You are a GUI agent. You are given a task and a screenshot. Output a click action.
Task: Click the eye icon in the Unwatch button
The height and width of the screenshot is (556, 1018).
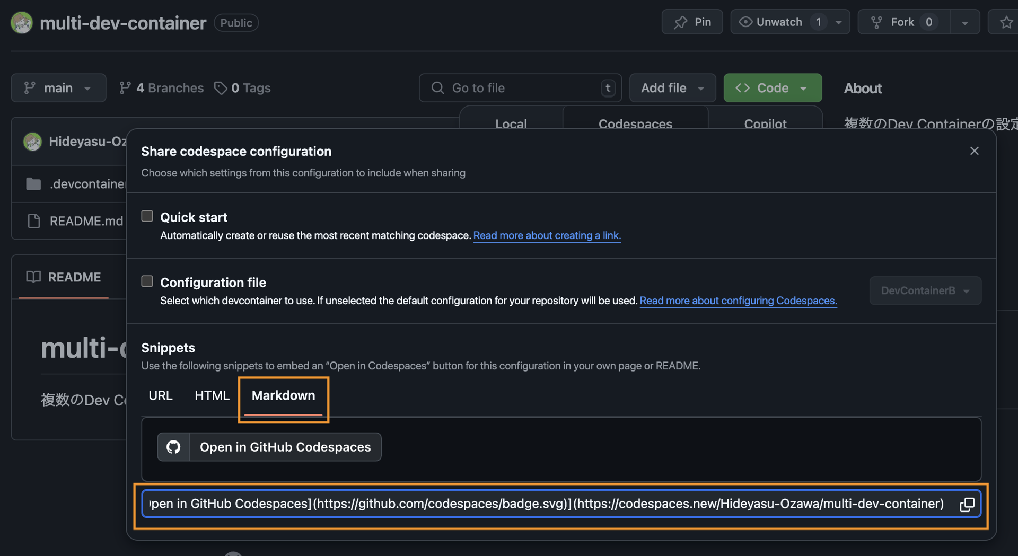(745, 22)
